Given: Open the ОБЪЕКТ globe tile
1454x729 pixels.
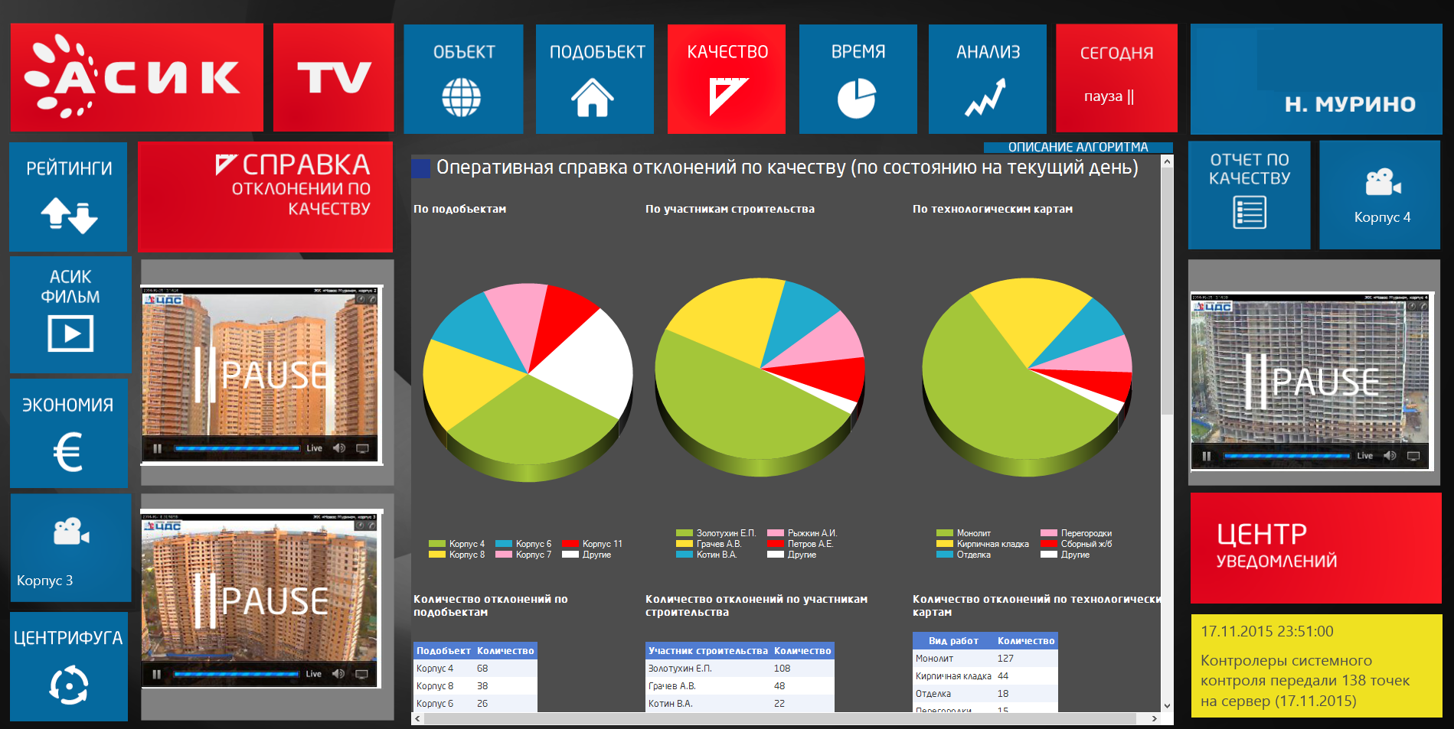Looking at the screenshot, I should 463,79.
